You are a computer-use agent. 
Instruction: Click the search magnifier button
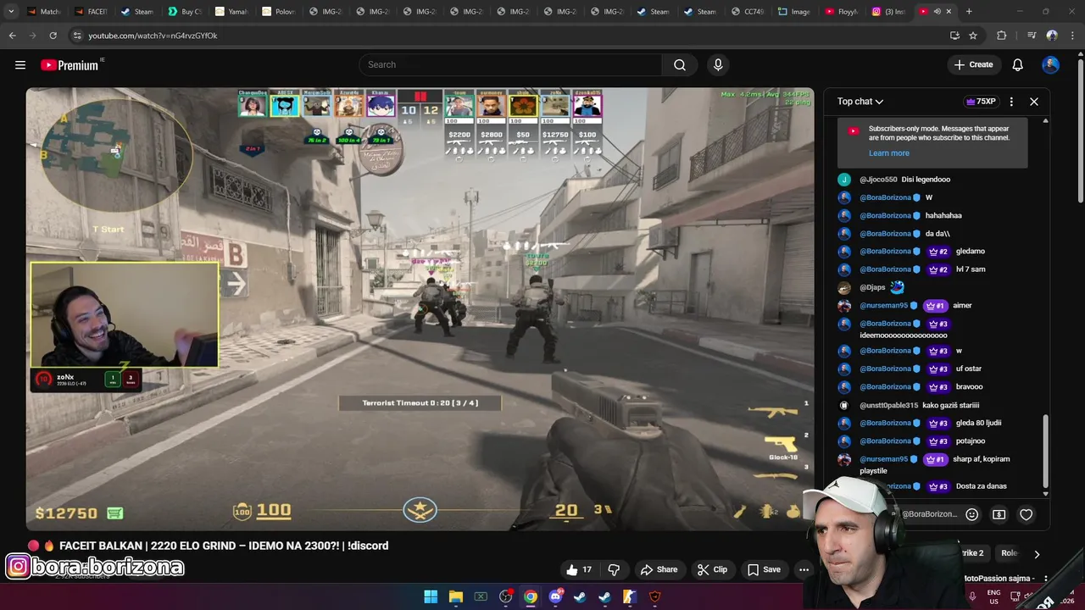[x=680, y=64]
